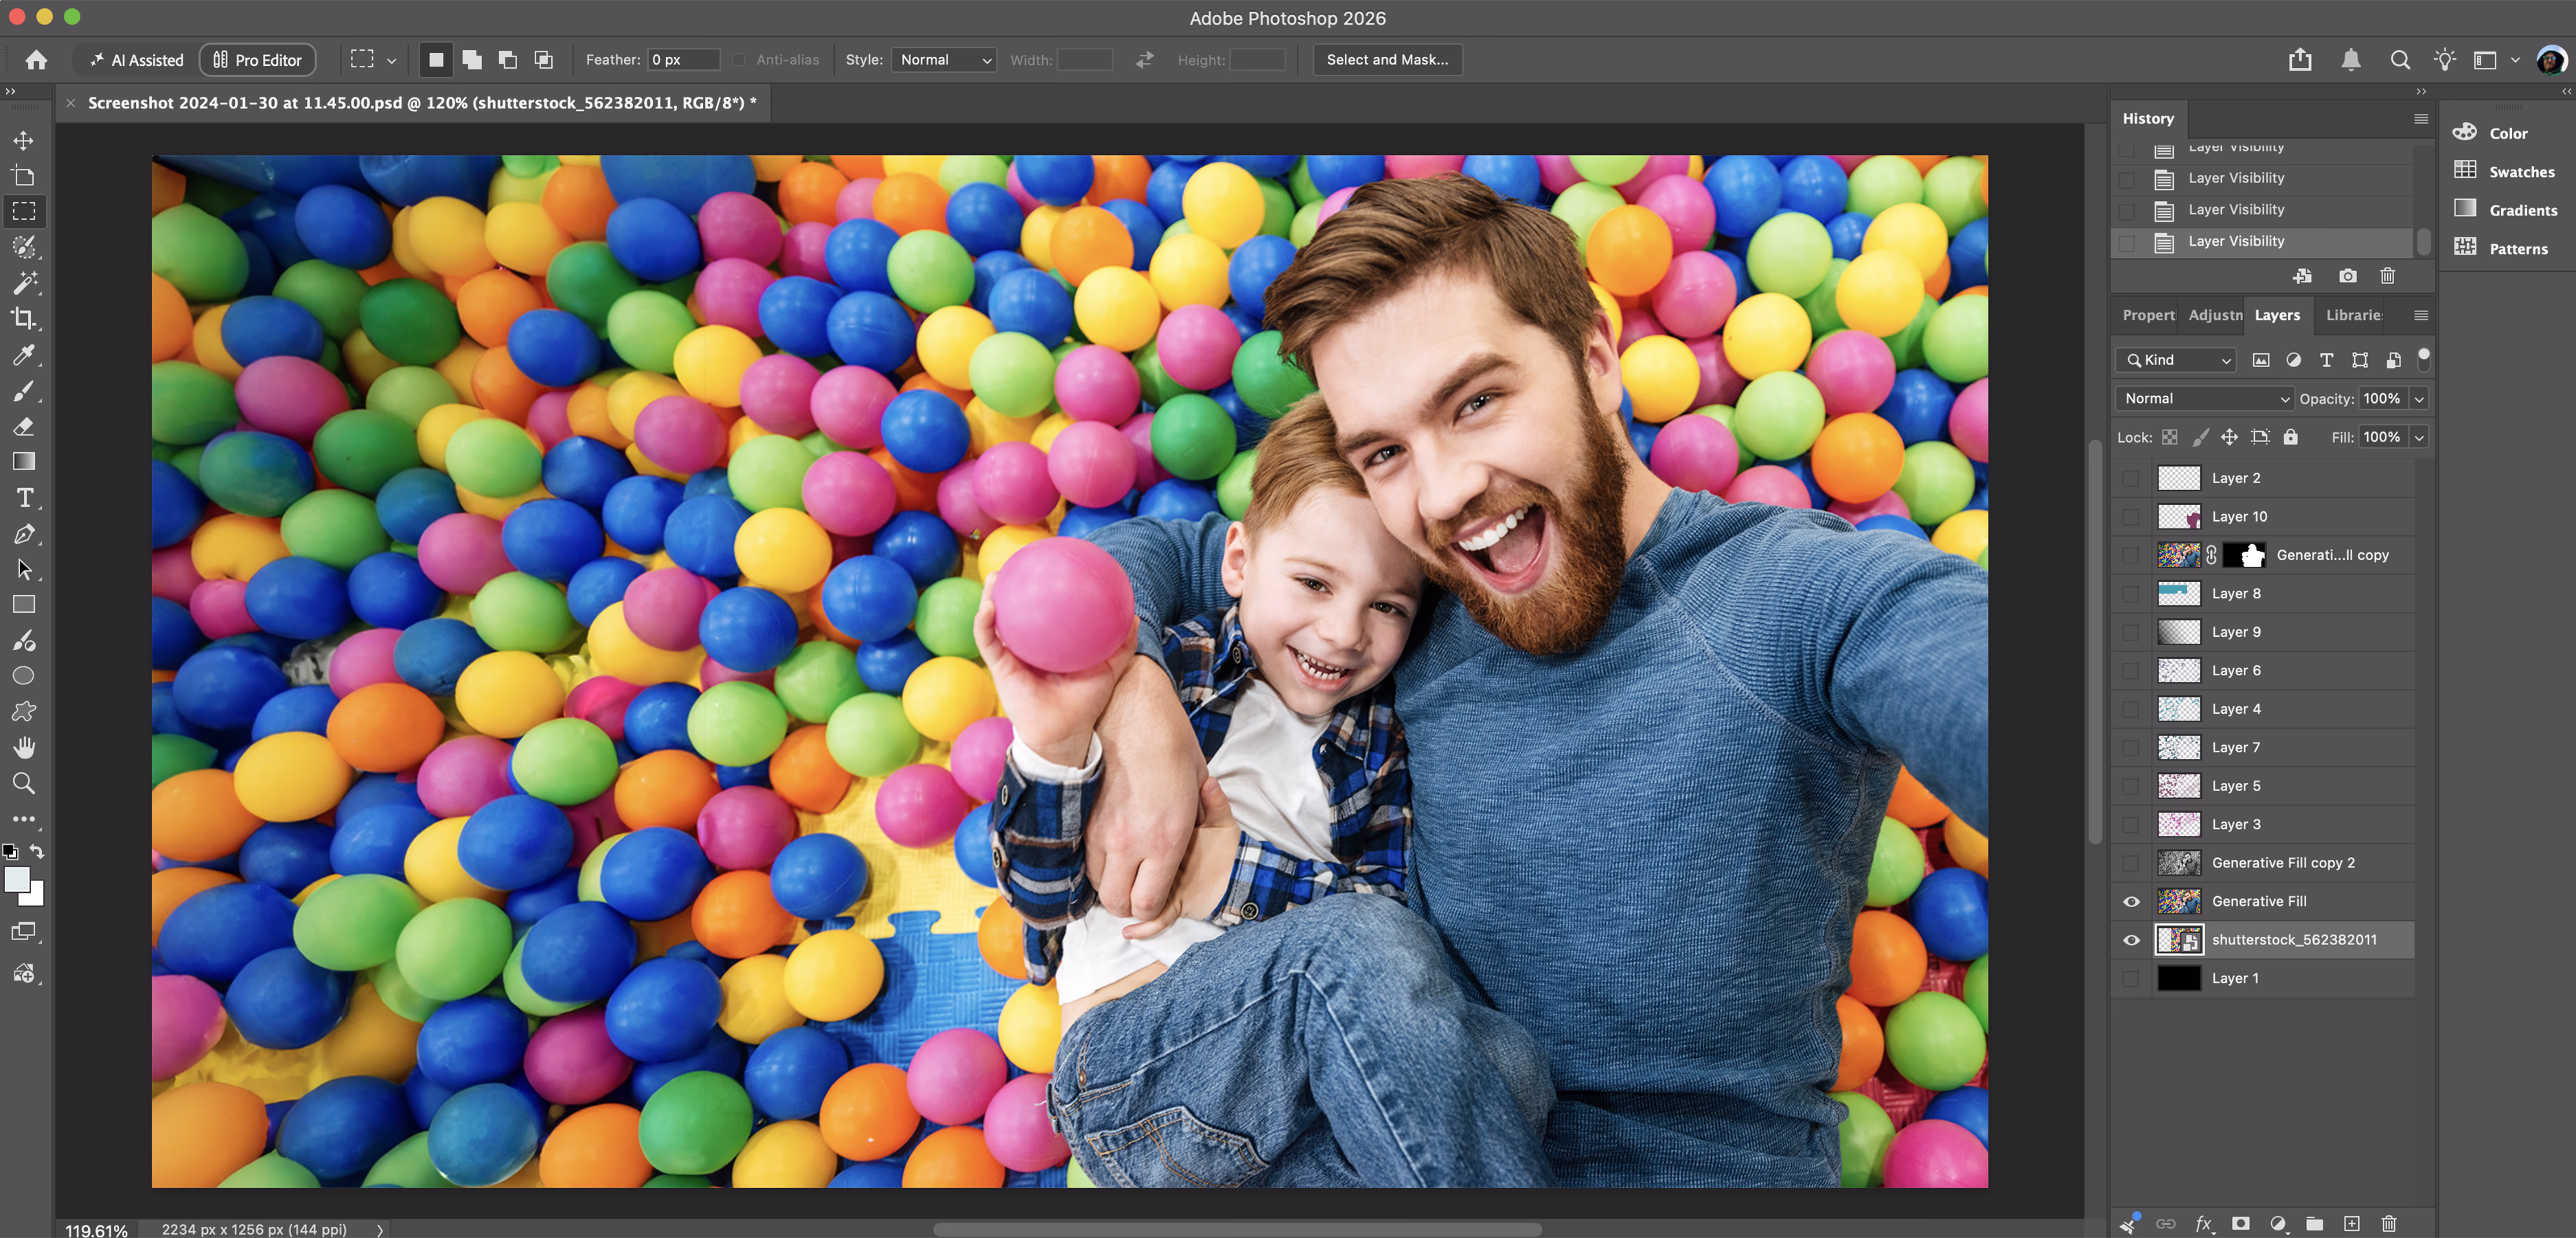Select the Crop tool
Image resolution: width=2576 pixels, height=1238 pixels.
tap(24, 318)
